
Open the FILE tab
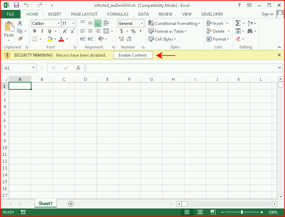[x=10, y=14]
